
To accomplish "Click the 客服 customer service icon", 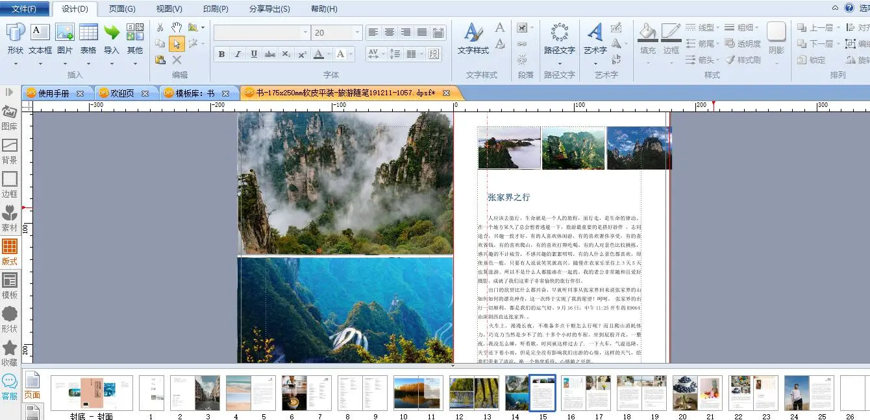I will 10,387.
